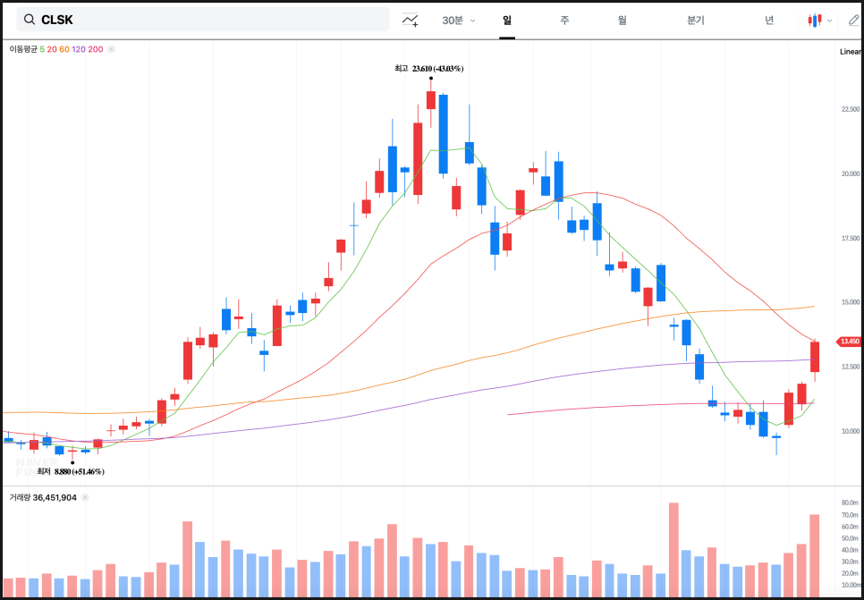Switch to the 월 monthly tab

[622, 20]
